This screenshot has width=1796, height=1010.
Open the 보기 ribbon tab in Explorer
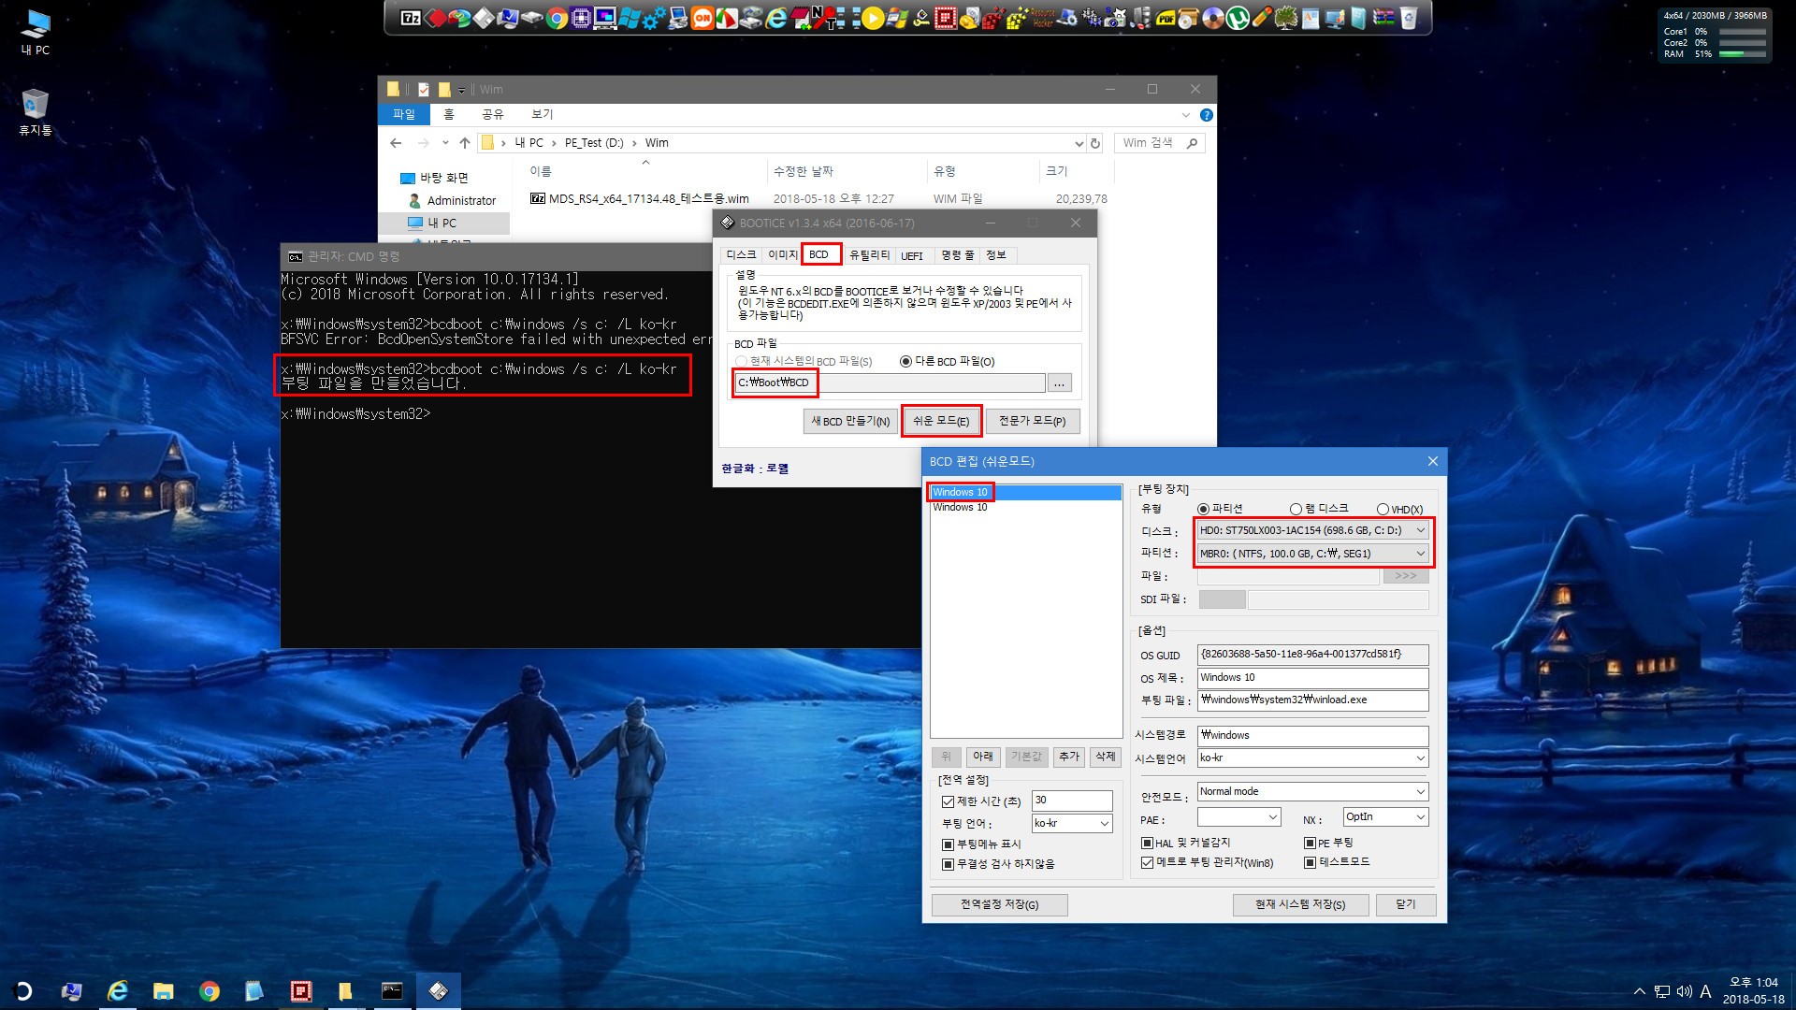click(543, 114)
